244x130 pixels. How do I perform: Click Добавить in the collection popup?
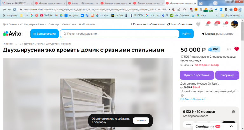[x=141, y=120]
